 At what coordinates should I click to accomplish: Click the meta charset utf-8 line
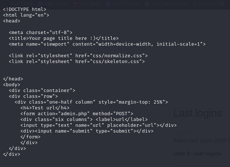41,32
